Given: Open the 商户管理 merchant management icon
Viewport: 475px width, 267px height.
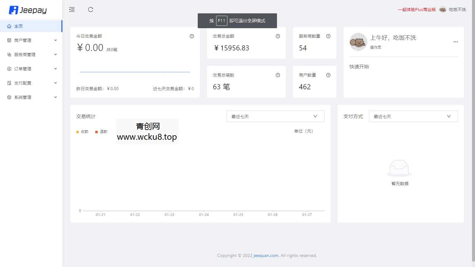Looking at the screenshot, I should tap(9, 40).
